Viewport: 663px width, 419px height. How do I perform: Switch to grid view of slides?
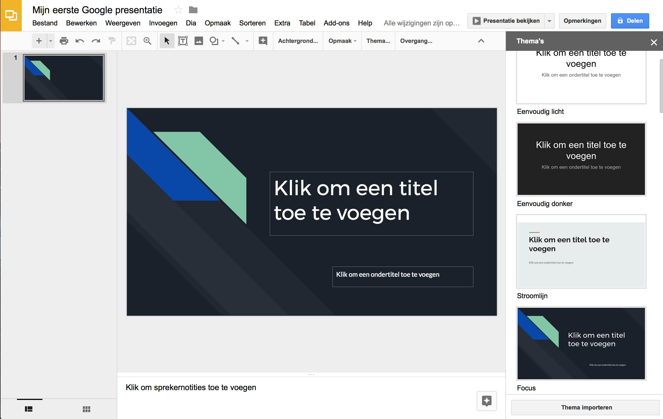click(x=87, y=409)
